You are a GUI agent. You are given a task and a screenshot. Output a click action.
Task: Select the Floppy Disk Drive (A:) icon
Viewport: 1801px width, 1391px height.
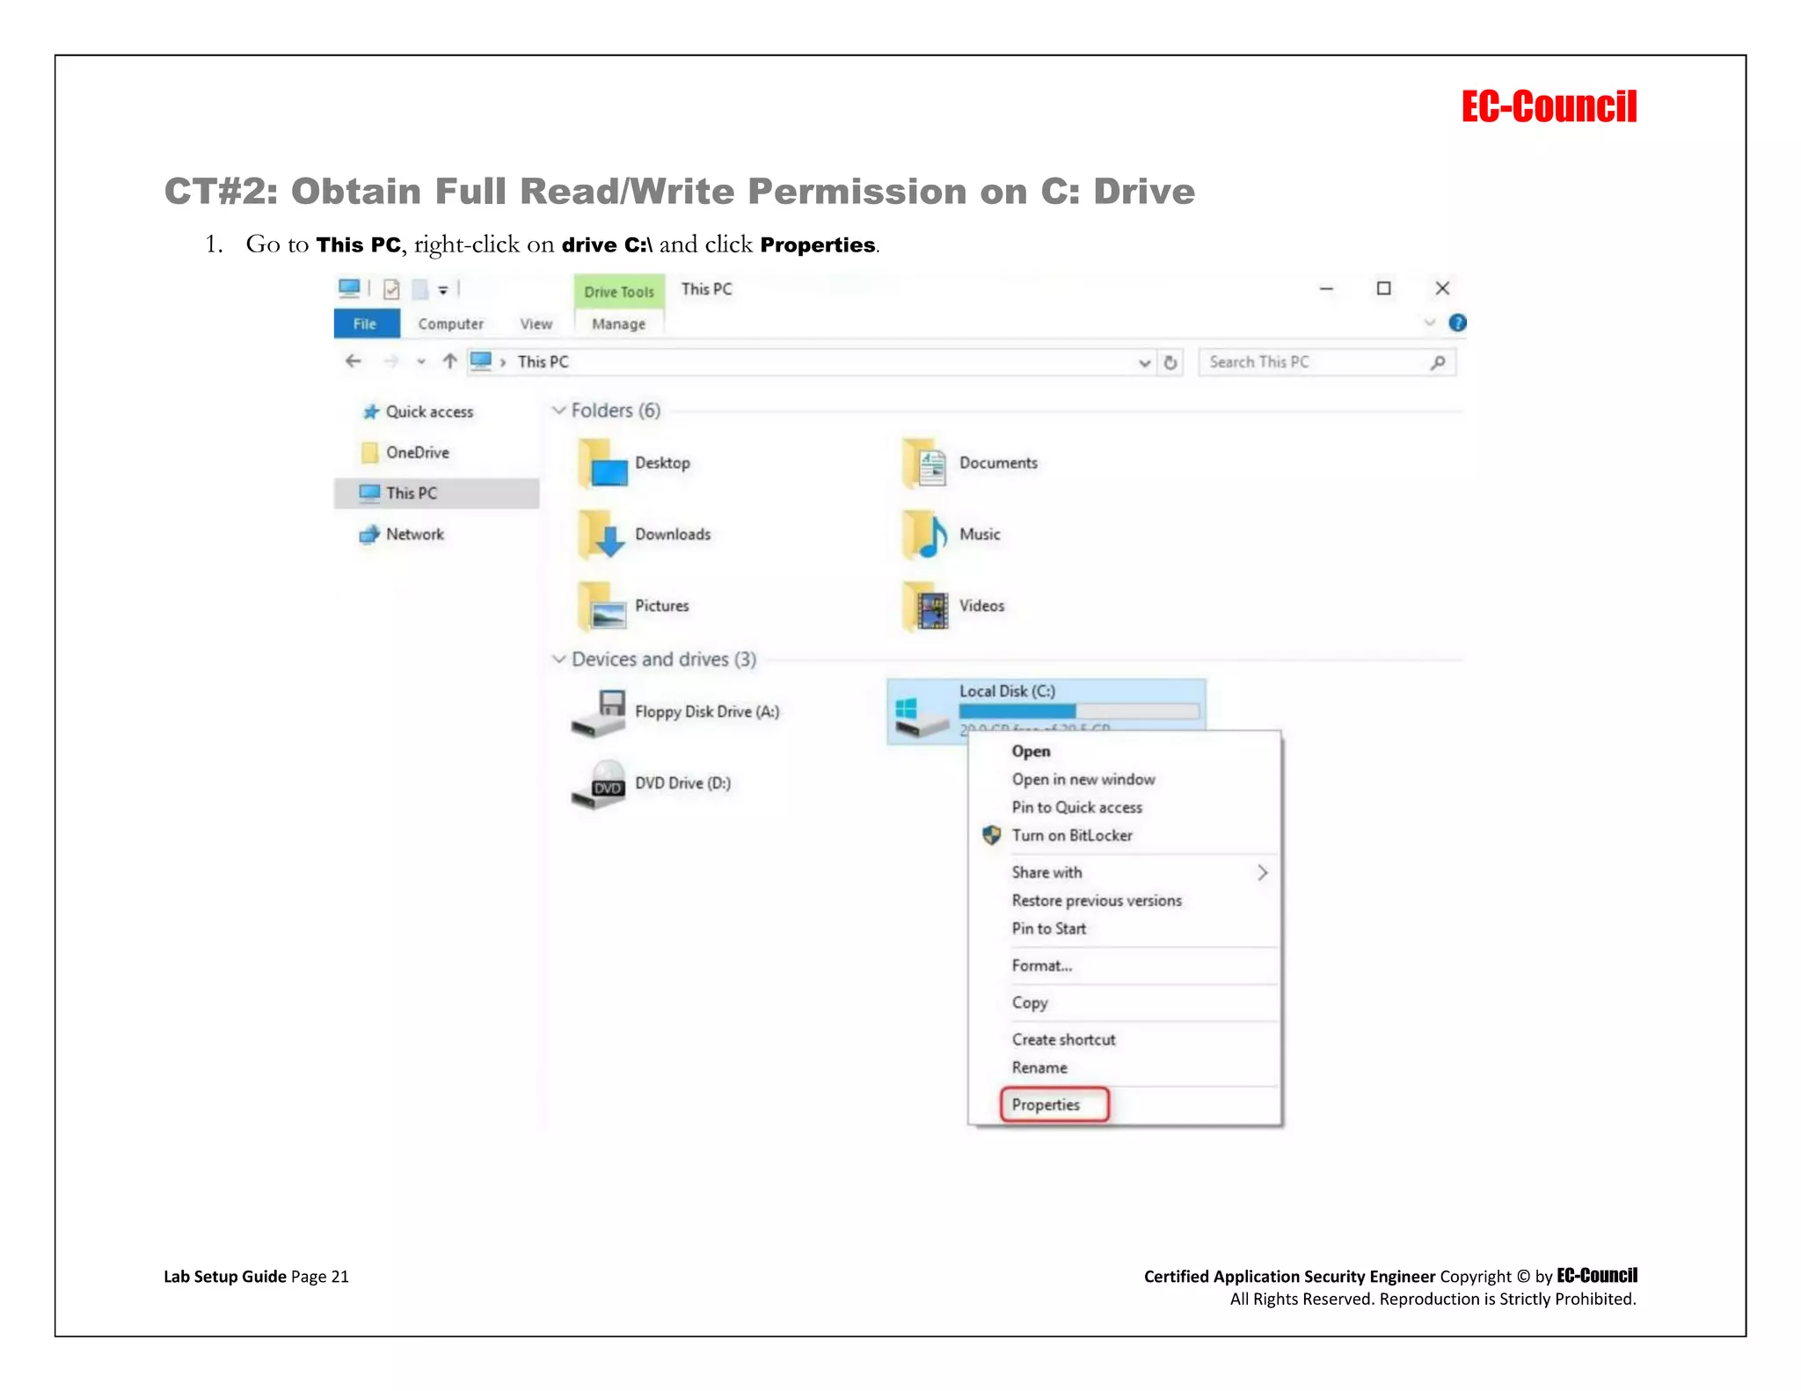pyautogui.click(x=599, y=713)
